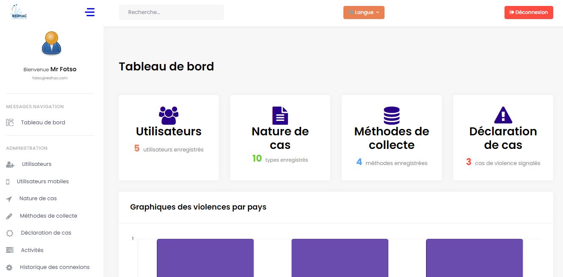Click inside the Recherche search field
Image resolution: width=563 pixels, height=277 pixels.
coord(171,12)
